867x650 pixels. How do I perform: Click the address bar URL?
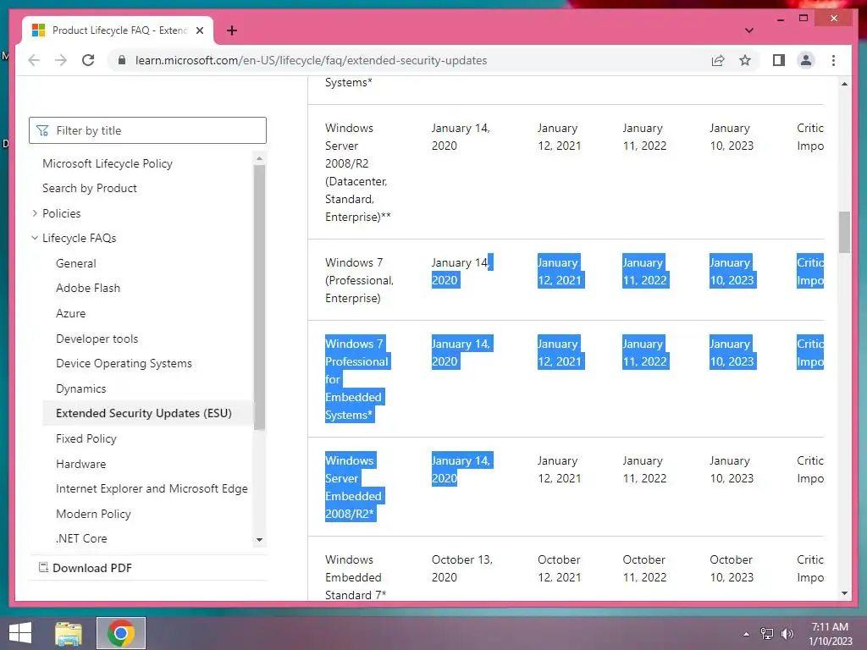(x=312, y=60)
